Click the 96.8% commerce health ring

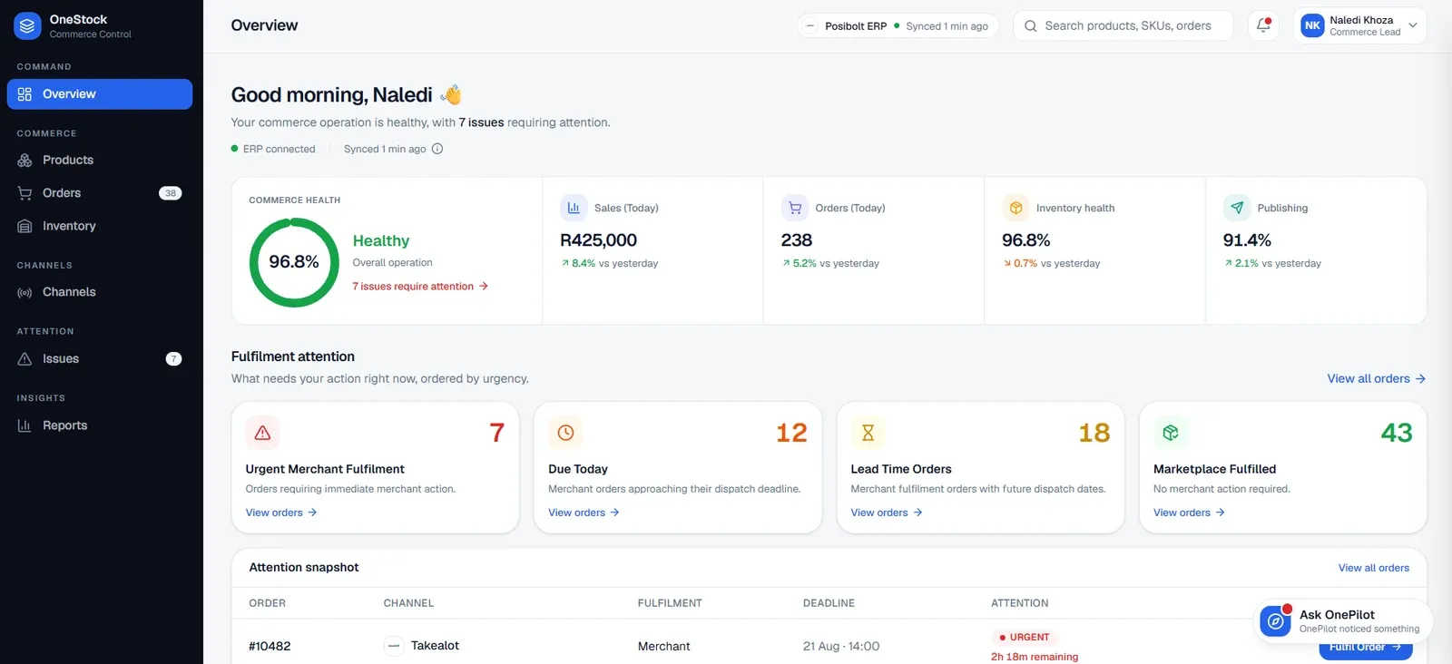click(x=294, y=262)
